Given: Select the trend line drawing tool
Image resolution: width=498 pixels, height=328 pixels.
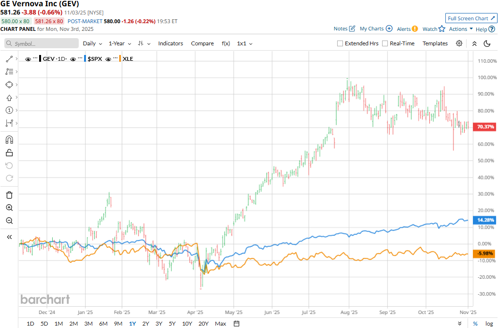Looking at the screenshot, I should point(9,59).
